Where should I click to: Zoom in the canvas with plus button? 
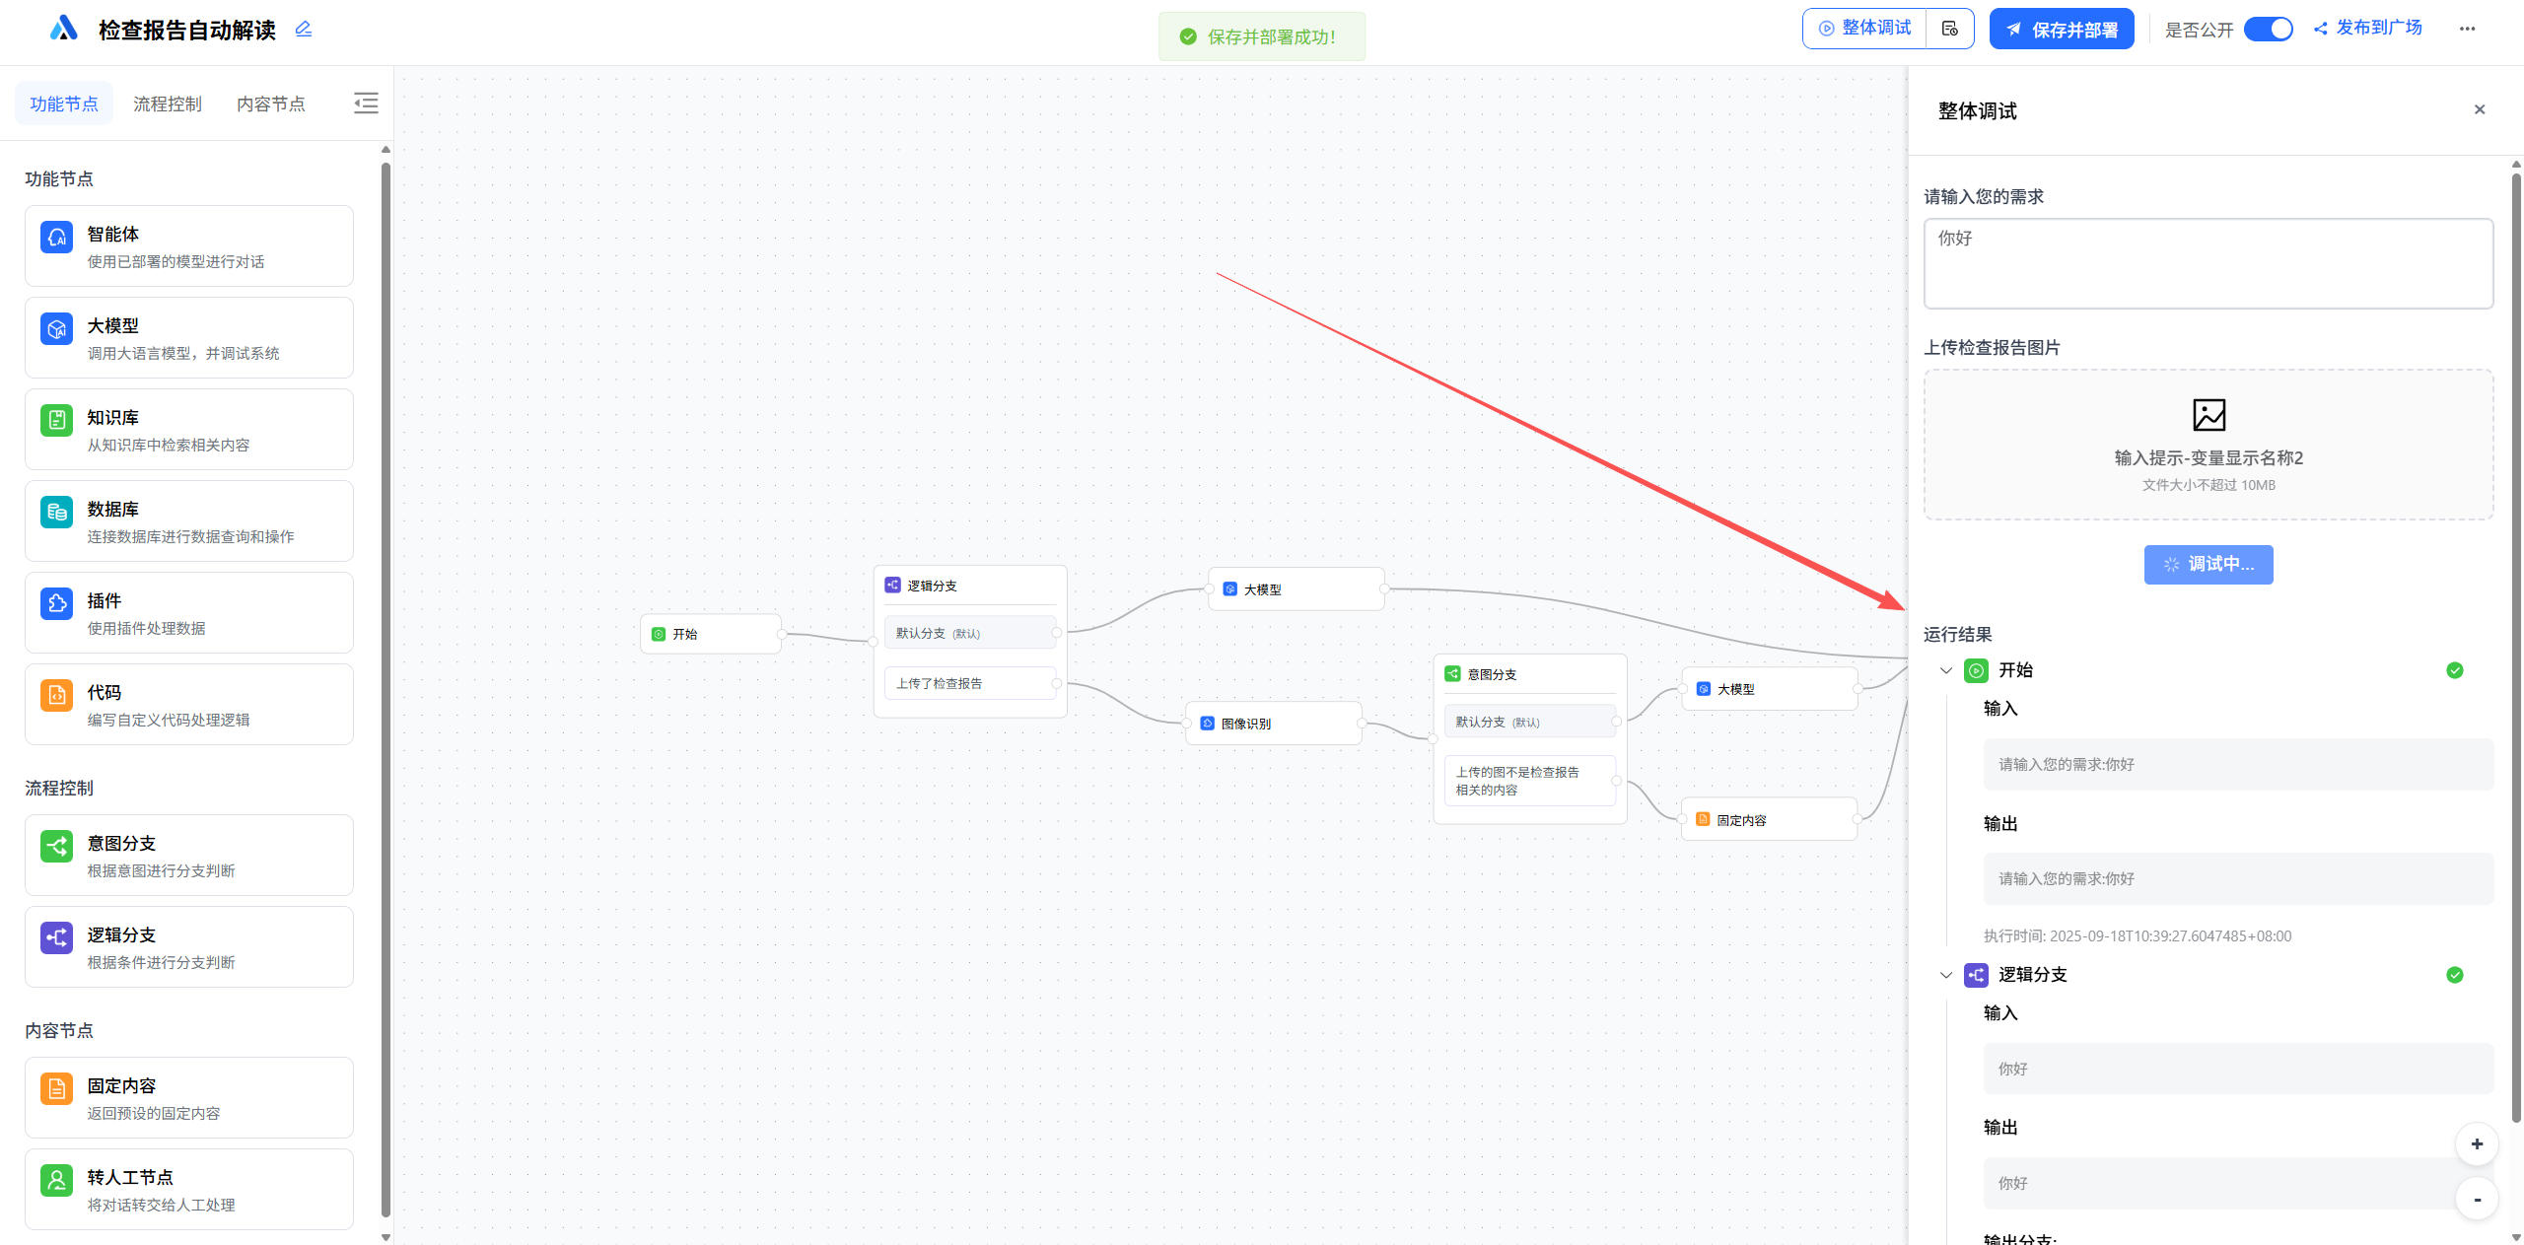point(2477,1144)
